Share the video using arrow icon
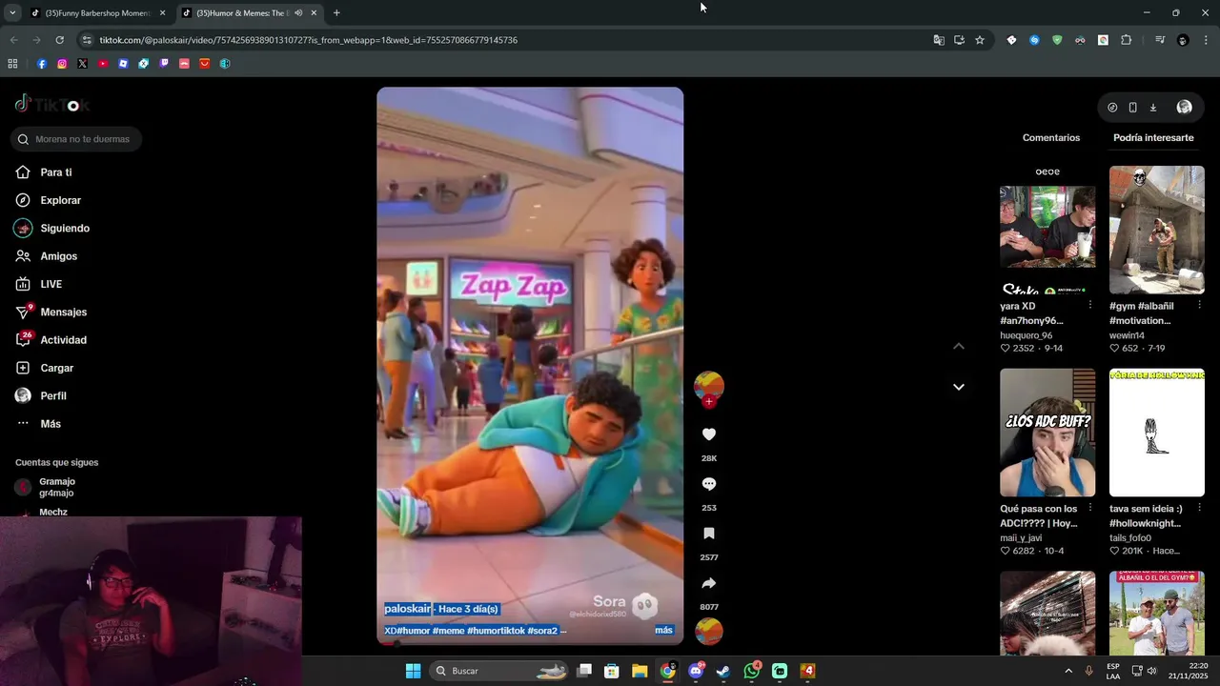The image size is (1220, 686). pos(708,583)
